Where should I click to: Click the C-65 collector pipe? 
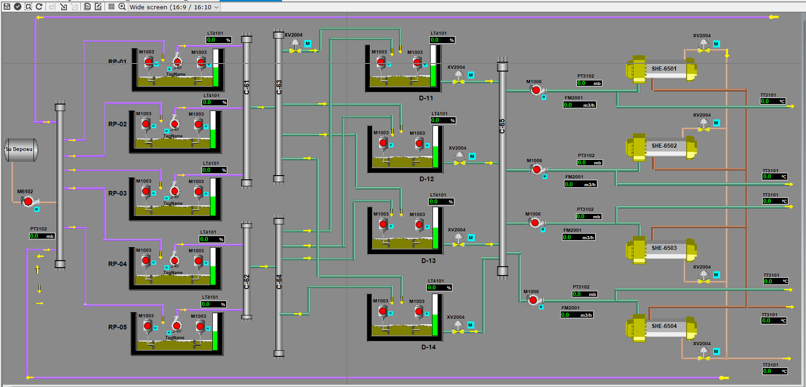pyautogui.click(x=502, y=167)
